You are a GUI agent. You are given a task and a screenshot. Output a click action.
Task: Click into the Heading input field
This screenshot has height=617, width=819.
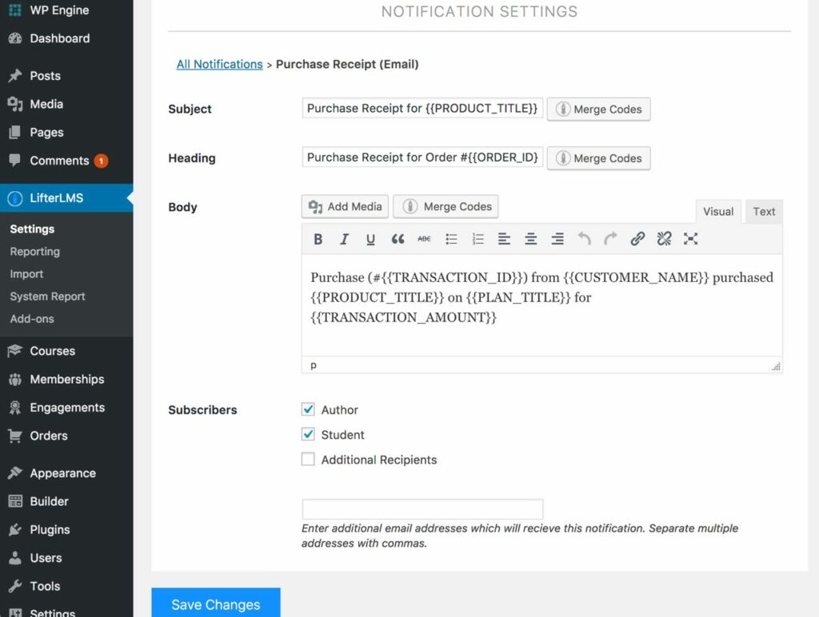pyautogui.click(x=422, y=157)
